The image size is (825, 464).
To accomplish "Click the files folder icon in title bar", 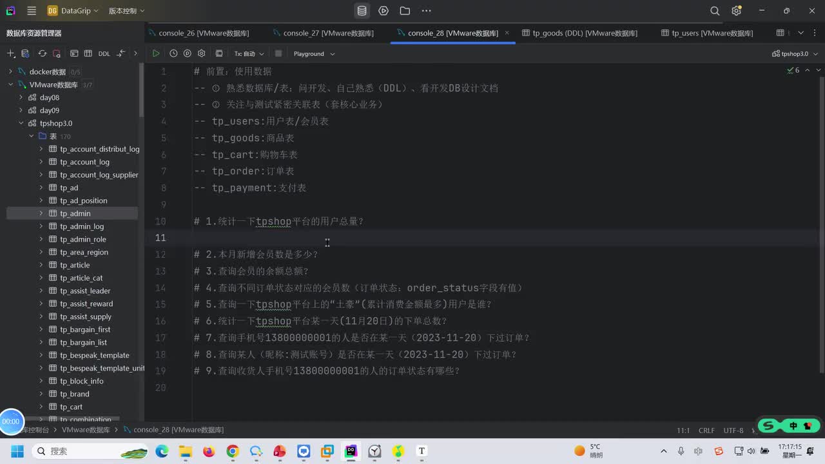I will click(405, 11).
